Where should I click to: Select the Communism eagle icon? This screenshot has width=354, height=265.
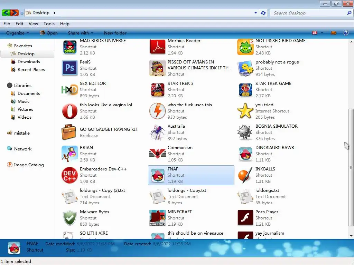click(x=158, y=154)
